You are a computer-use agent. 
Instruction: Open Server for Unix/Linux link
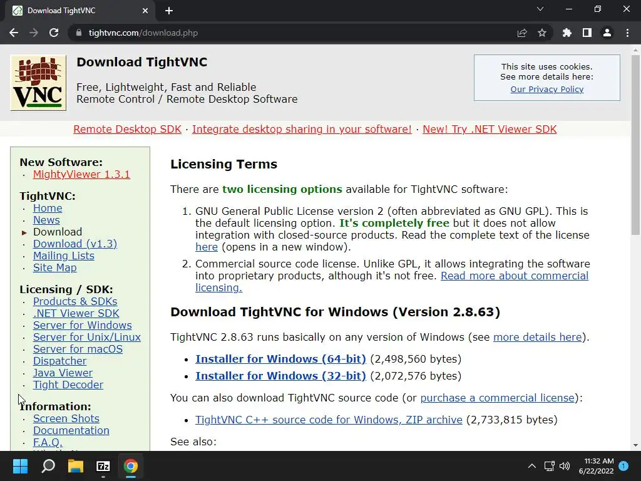pyautogui.click(x=86, y=337)
